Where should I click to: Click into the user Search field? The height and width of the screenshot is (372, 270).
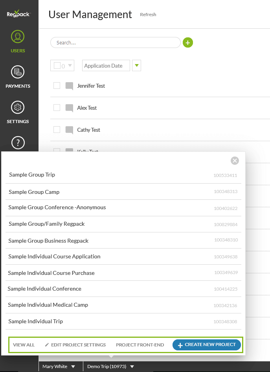click(x=115, y=42)
